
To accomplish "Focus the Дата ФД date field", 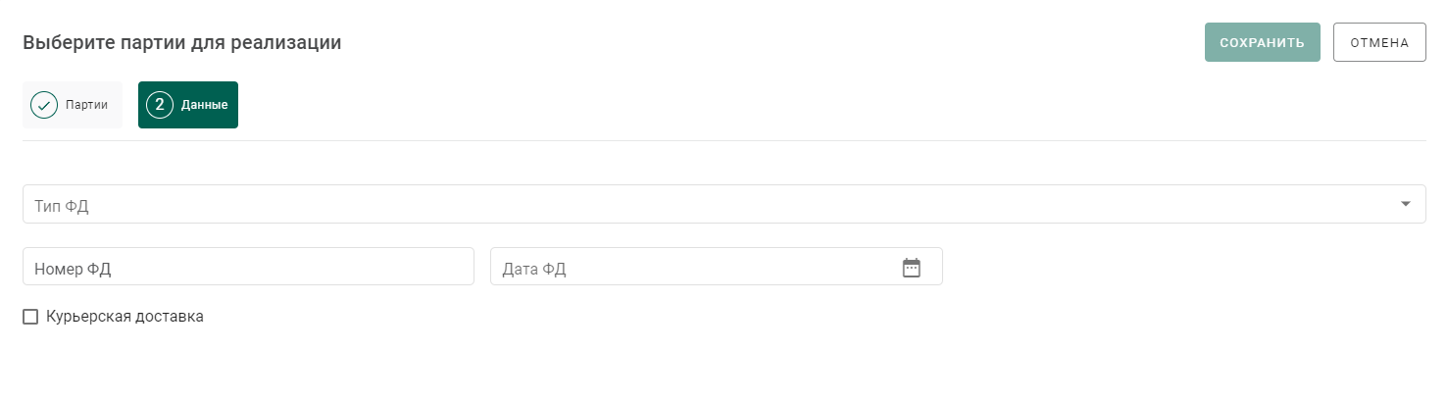I will pyautogui.click(x=717, y=267).
